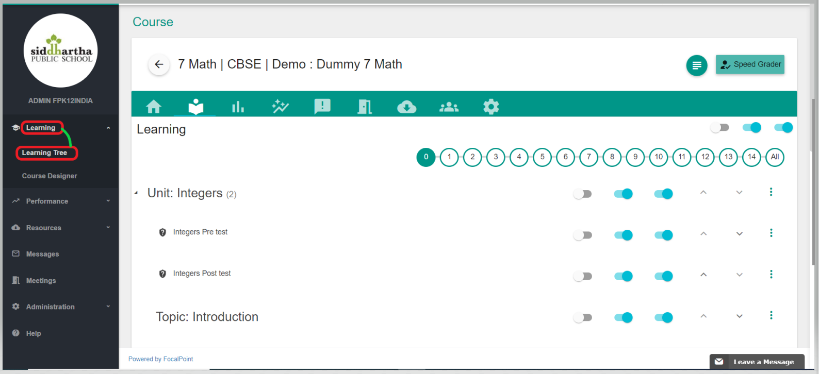This screenshot has width=819, height=374.
Task: Enable first toggle for Unit: Integers
Action: click(582, 194)
